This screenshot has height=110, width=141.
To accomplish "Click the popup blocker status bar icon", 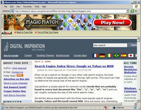I will point(105,108).
